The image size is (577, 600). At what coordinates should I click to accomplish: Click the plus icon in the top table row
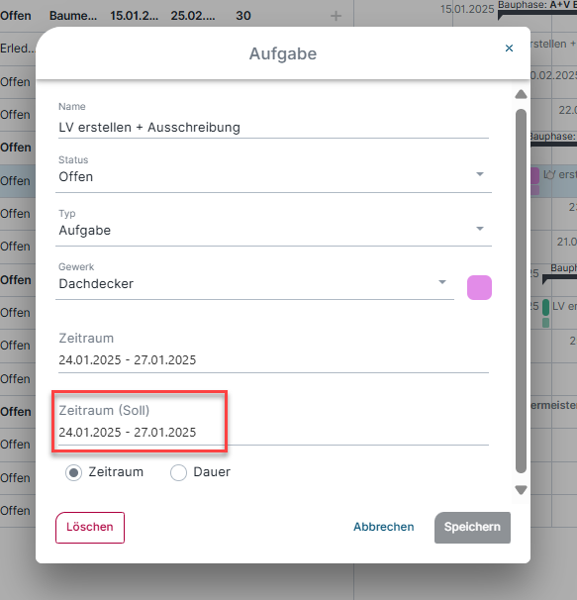pos(336,16)
